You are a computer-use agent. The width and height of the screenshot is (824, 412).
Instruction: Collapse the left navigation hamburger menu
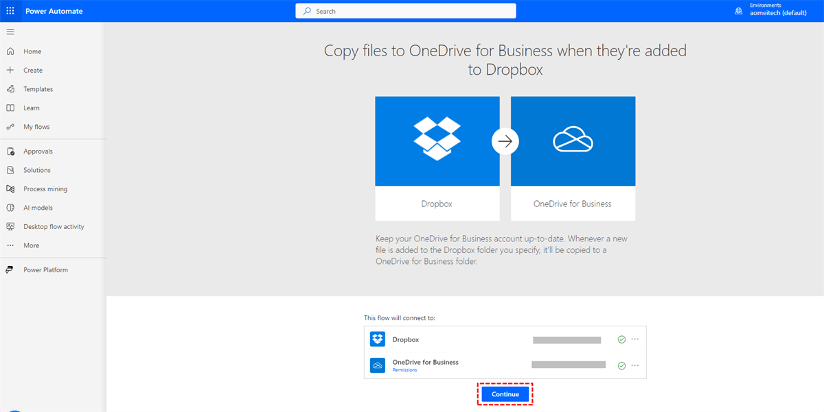pos(10,32)
